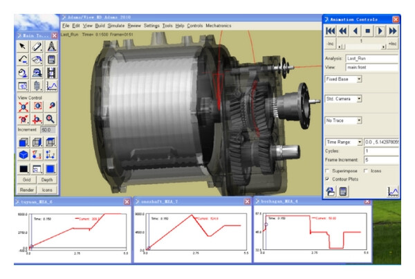Click the -Inc frame button
Screen dimensions: 415x279
tap(330, 44)
